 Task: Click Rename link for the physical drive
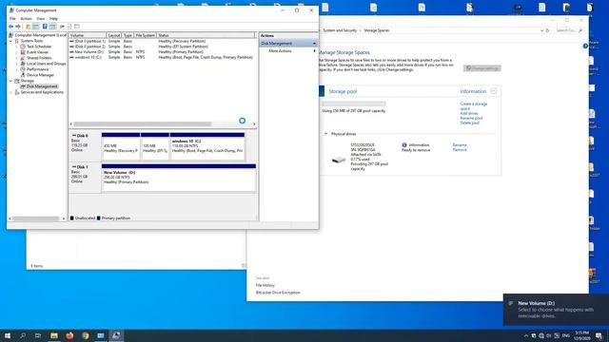[x=460, y=144]
